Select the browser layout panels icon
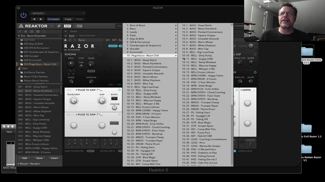This screenshot has width=325, height=182. (38, 31)
